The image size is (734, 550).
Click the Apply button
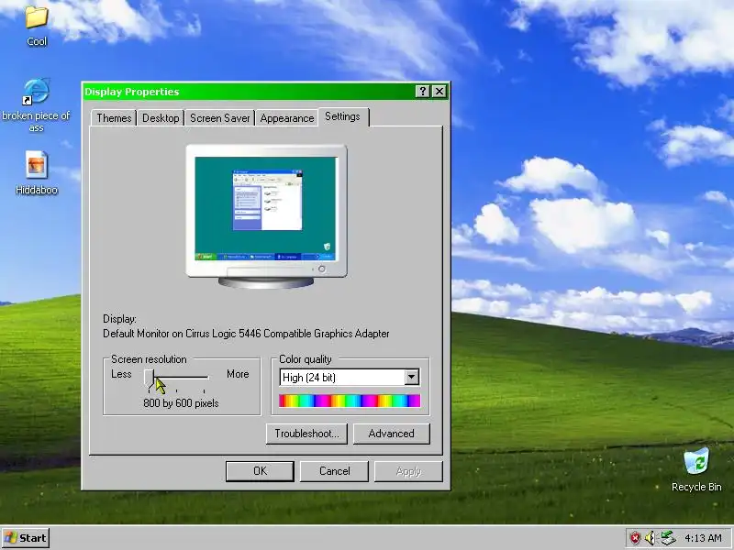(408, 471)
